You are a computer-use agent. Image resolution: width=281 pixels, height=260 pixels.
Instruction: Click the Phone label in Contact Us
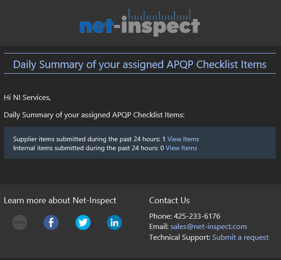[160, 216]
